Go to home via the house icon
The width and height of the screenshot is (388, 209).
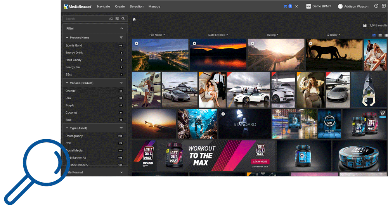click(134, 19)
